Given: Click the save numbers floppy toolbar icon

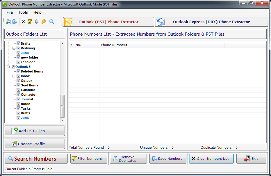Looking at the screenshot, I should click(x=15, y=22).
